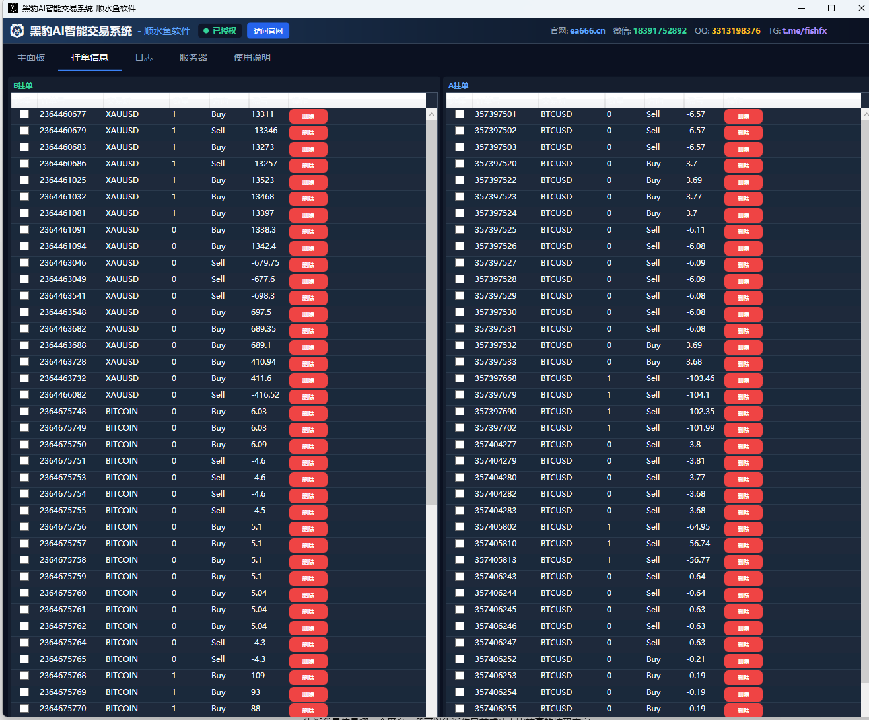Open the 日志 tab
The width and height of the screenshot is (869, 720).
144,57
